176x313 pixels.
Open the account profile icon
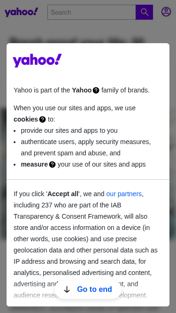pos(166,12)
